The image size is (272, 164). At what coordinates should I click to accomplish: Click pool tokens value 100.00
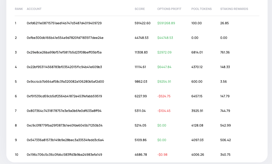click(x=197, y=23)
